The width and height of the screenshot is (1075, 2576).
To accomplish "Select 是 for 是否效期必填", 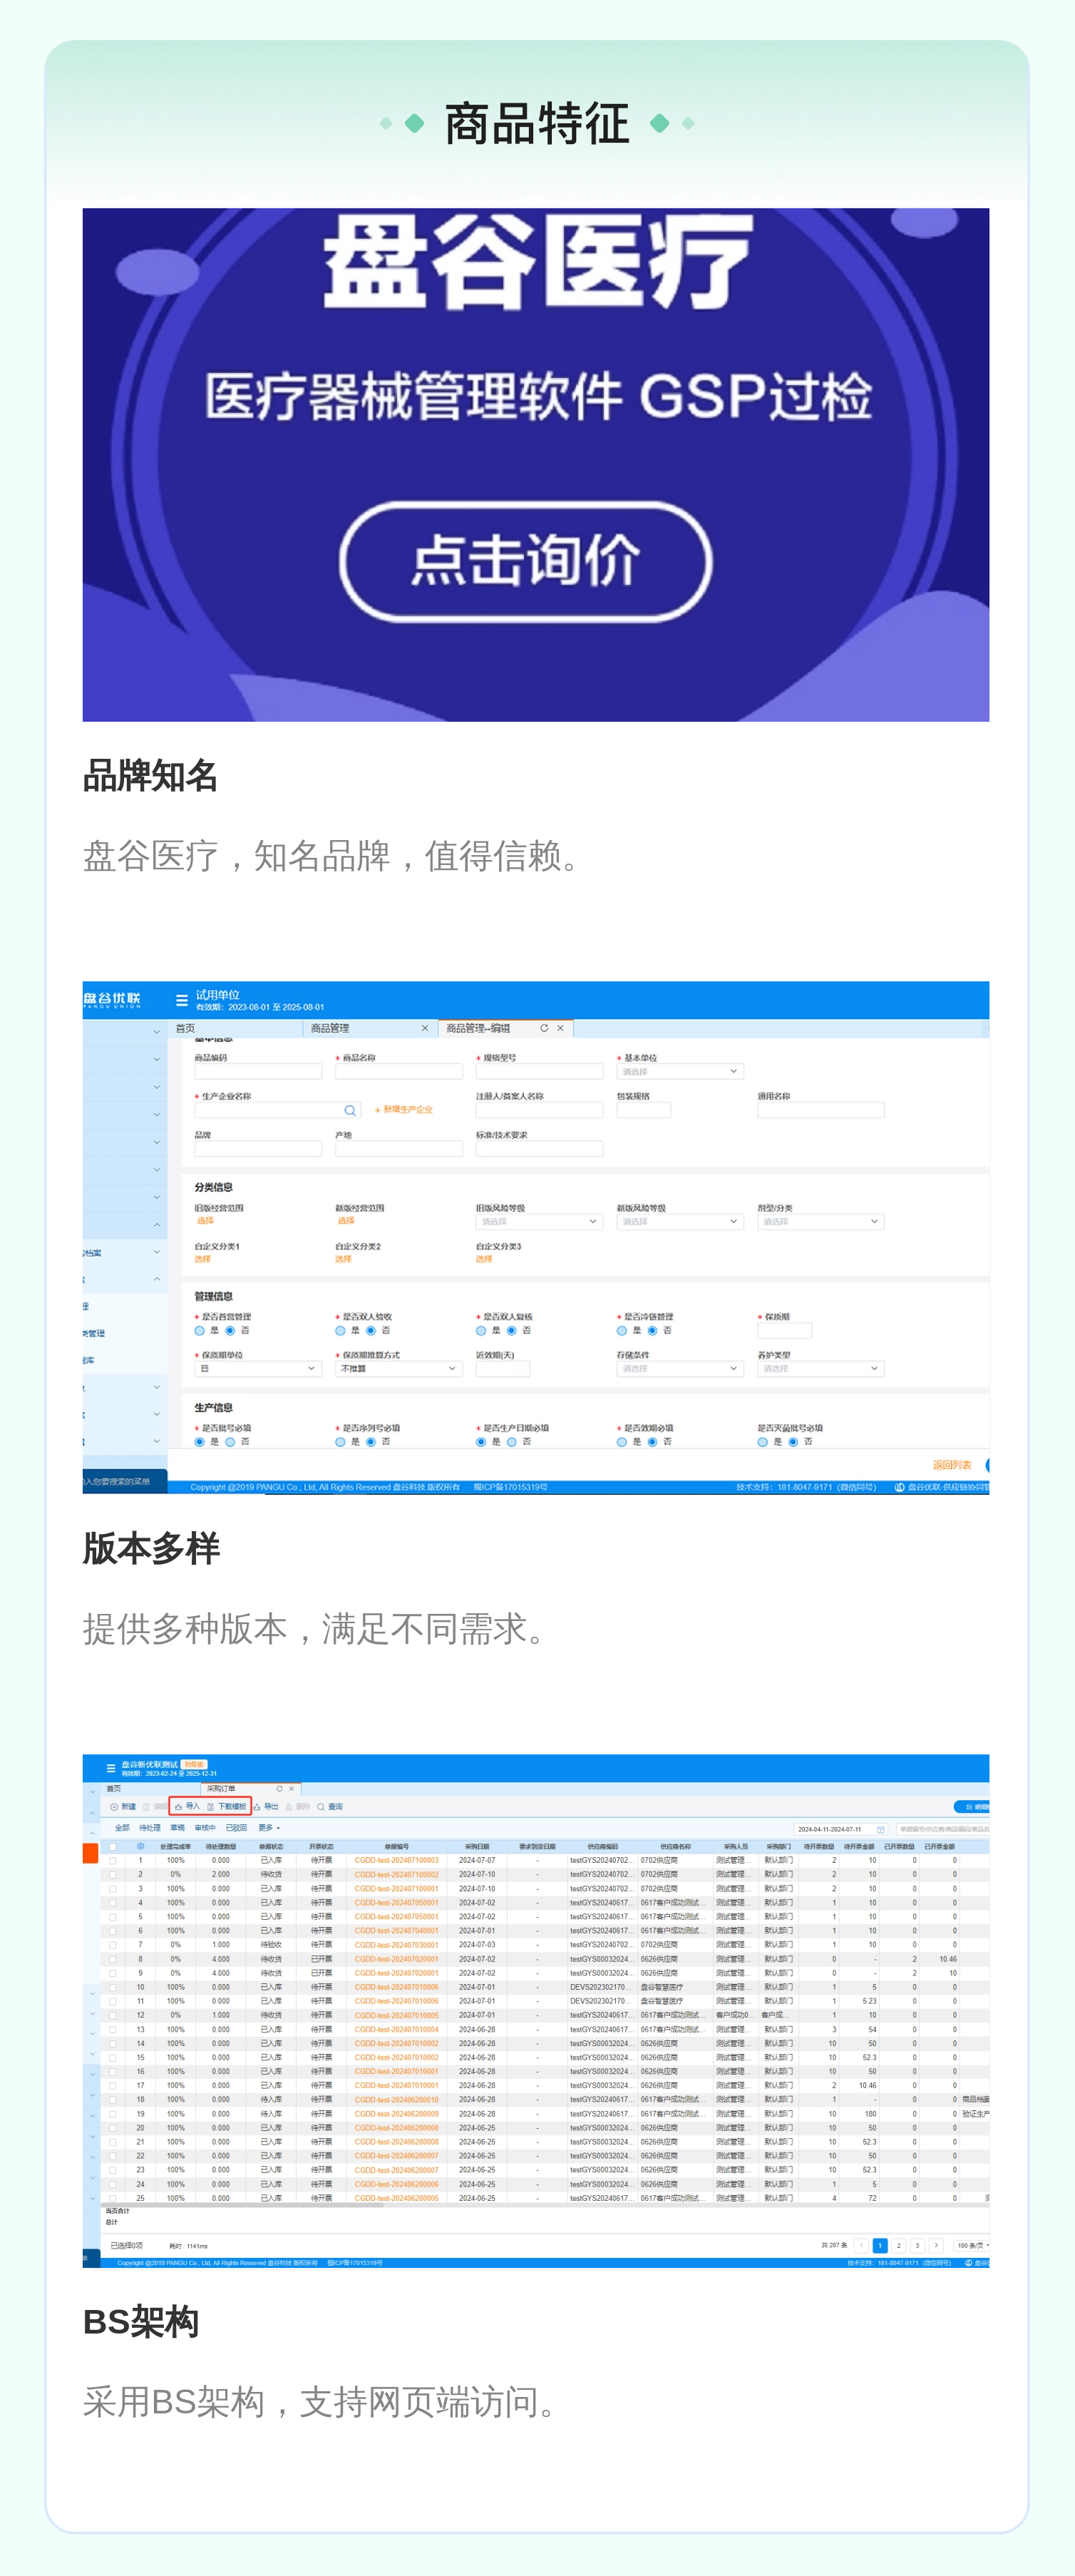I will 622,1442.
